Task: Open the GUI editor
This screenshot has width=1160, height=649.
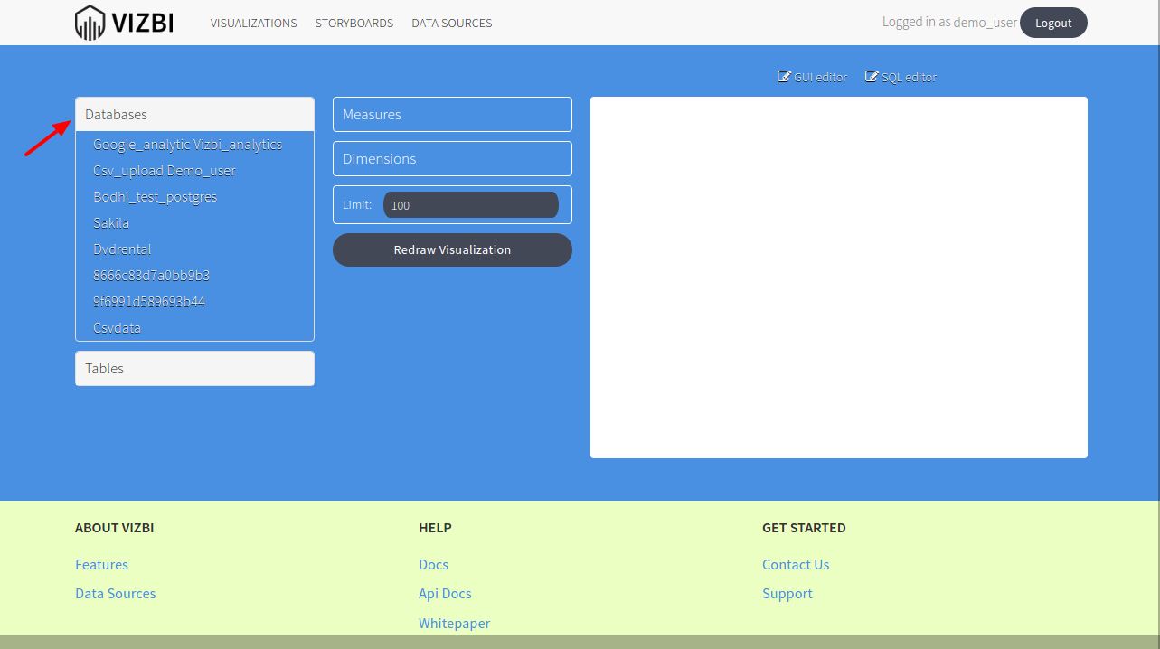Action: tap(812, 77)
